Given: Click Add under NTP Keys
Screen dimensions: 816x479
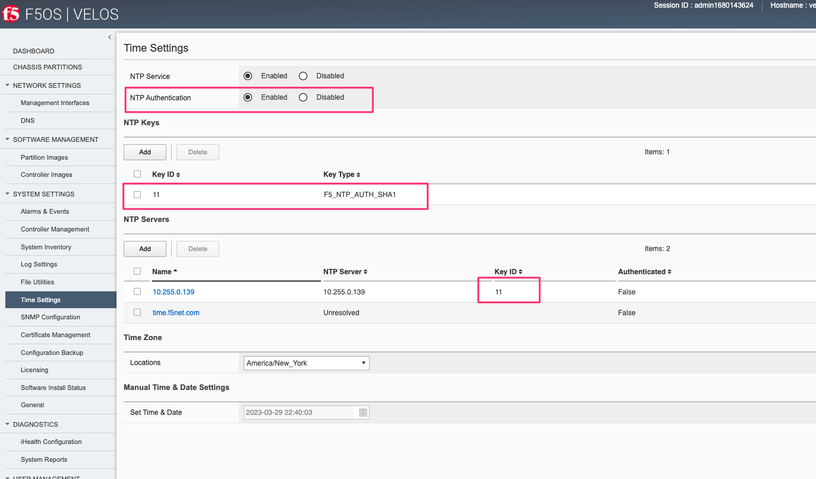Looking at the screenshot, I should click(x=145, y=152).
